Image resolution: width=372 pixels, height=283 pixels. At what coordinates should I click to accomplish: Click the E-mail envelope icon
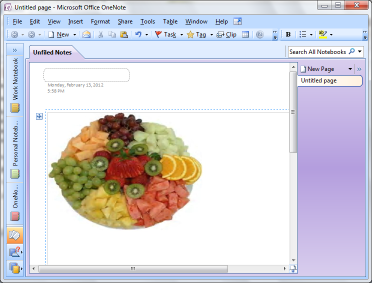coord(86,34)
